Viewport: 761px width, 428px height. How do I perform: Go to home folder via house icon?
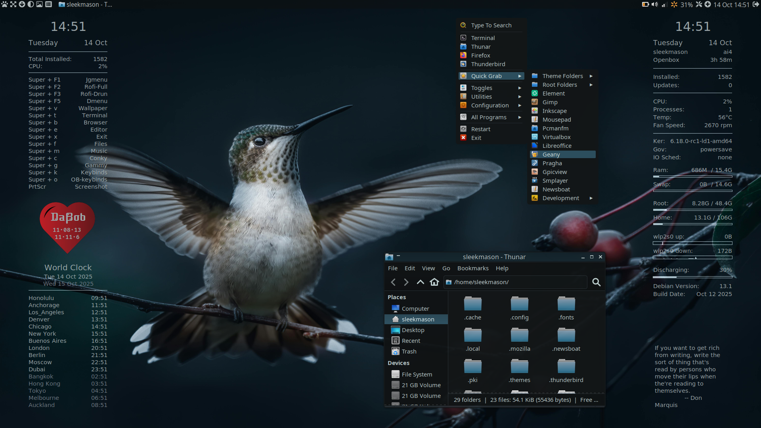tap(434, 282)
